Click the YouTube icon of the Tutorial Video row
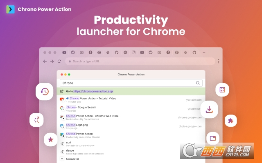This screenshot has height=163, width=262. click(62, 99)
